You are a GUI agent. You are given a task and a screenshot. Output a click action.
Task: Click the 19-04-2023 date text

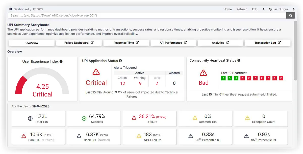(x=41, y=106)
